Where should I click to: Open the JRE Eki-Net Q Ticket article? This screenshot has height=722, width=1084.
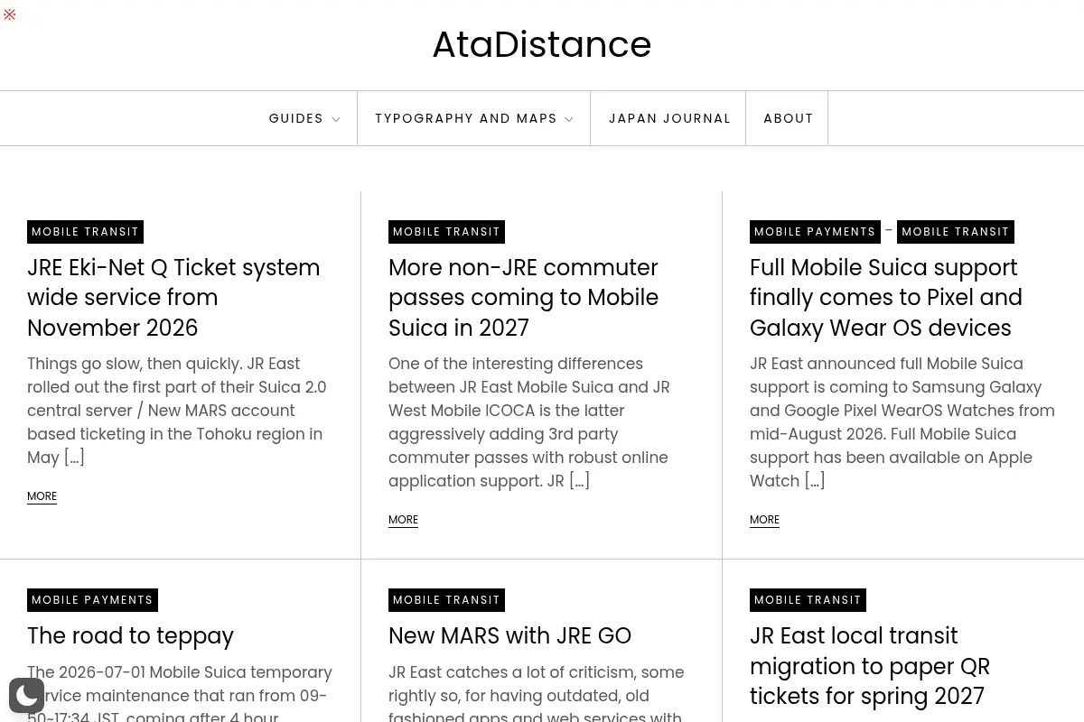[x=173, y=298]
